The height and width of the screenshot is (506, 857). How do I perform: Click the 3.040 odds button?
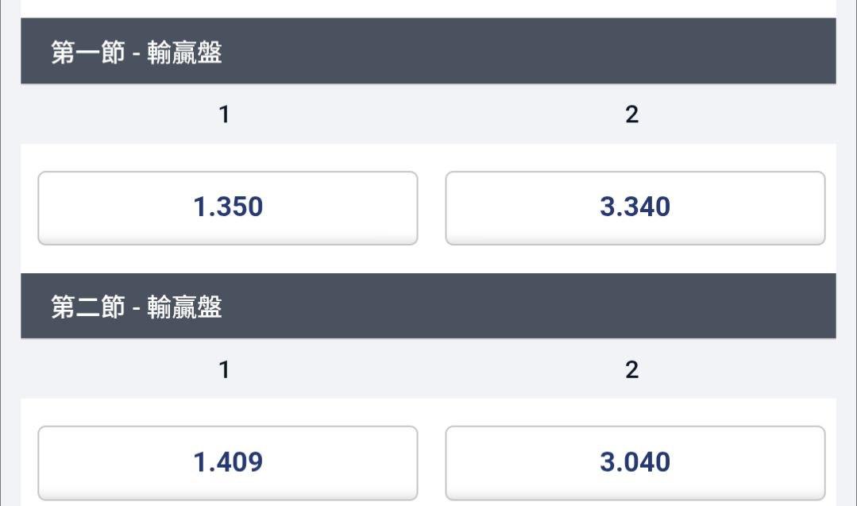(635, 462)
